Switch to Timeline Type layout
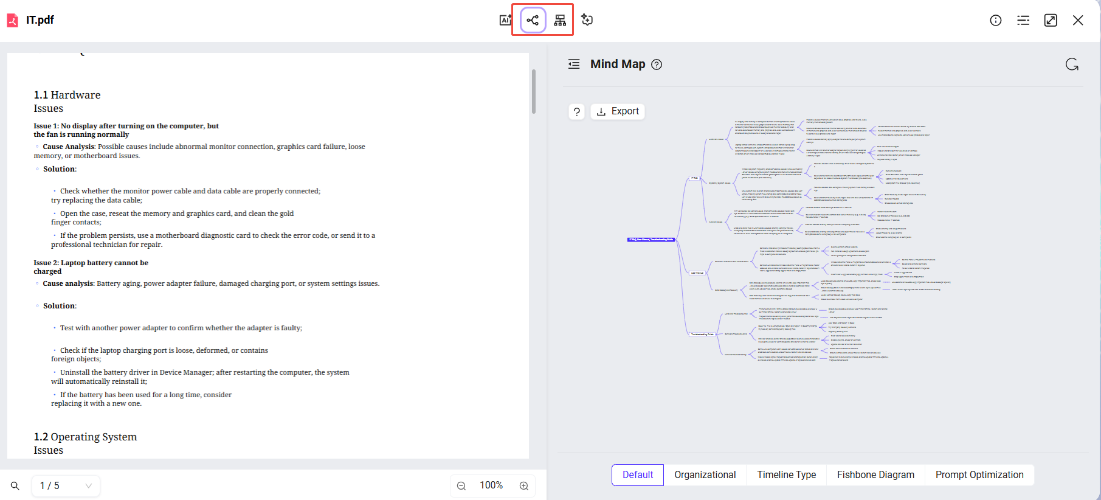The height and width of the screenshot is (500, 1101). [786, 475]
